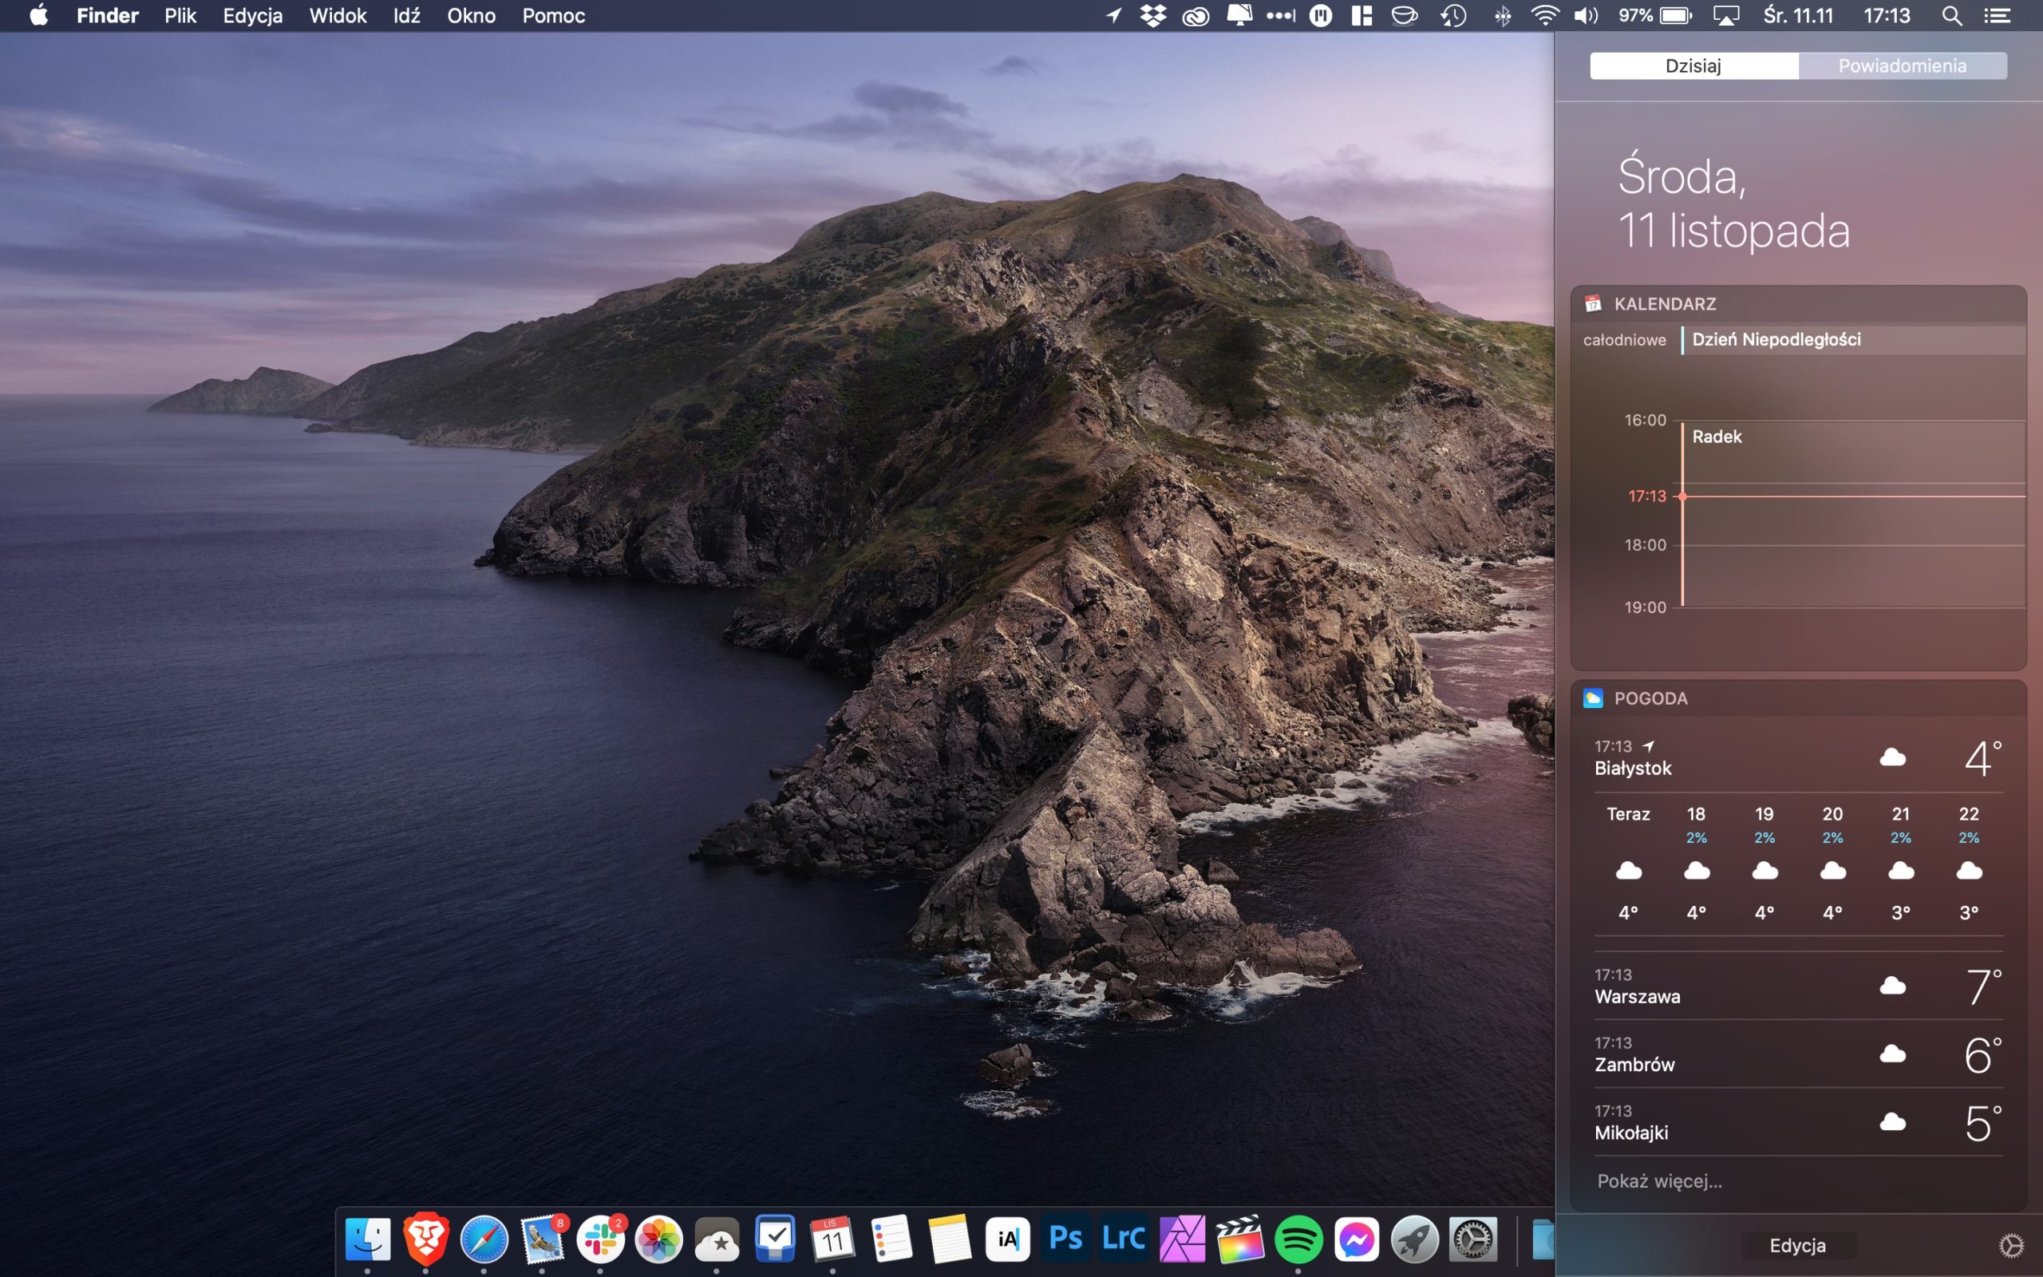Launch Brave browser from the Dock
Image resolution: width=2043 pixels, height=1277 pixels.
click(x=426, y=1239)
